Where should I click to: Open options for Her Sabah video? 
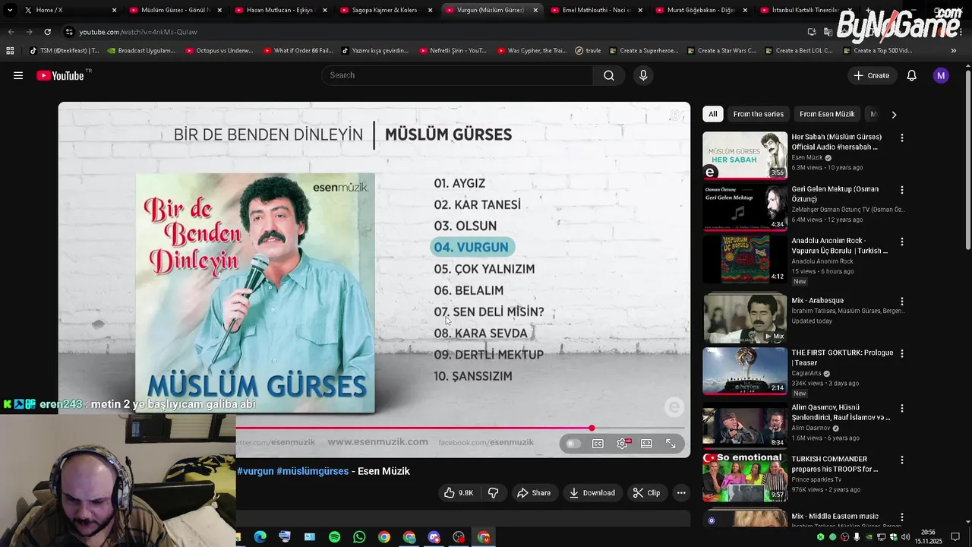pos(902,138)
